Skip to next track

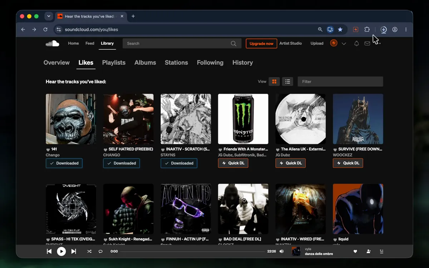(74, 252)
